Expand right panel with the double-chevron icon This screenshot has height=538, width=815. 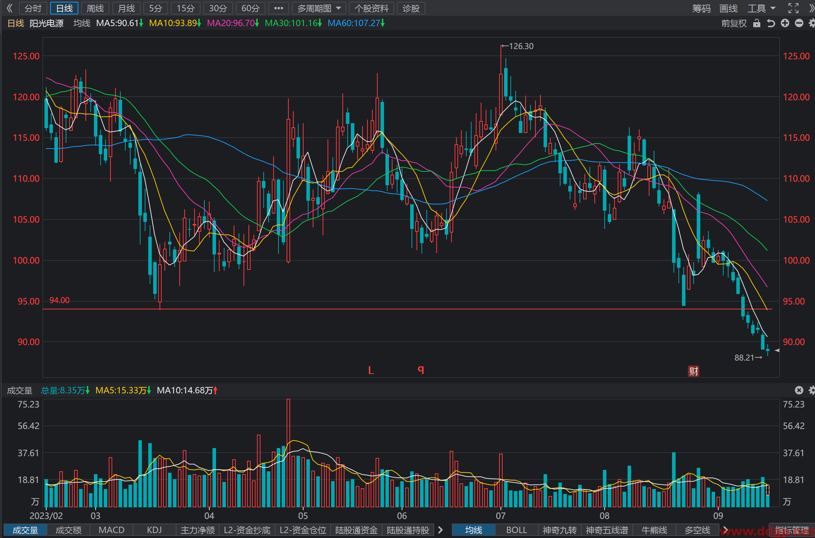coord(811,8)
